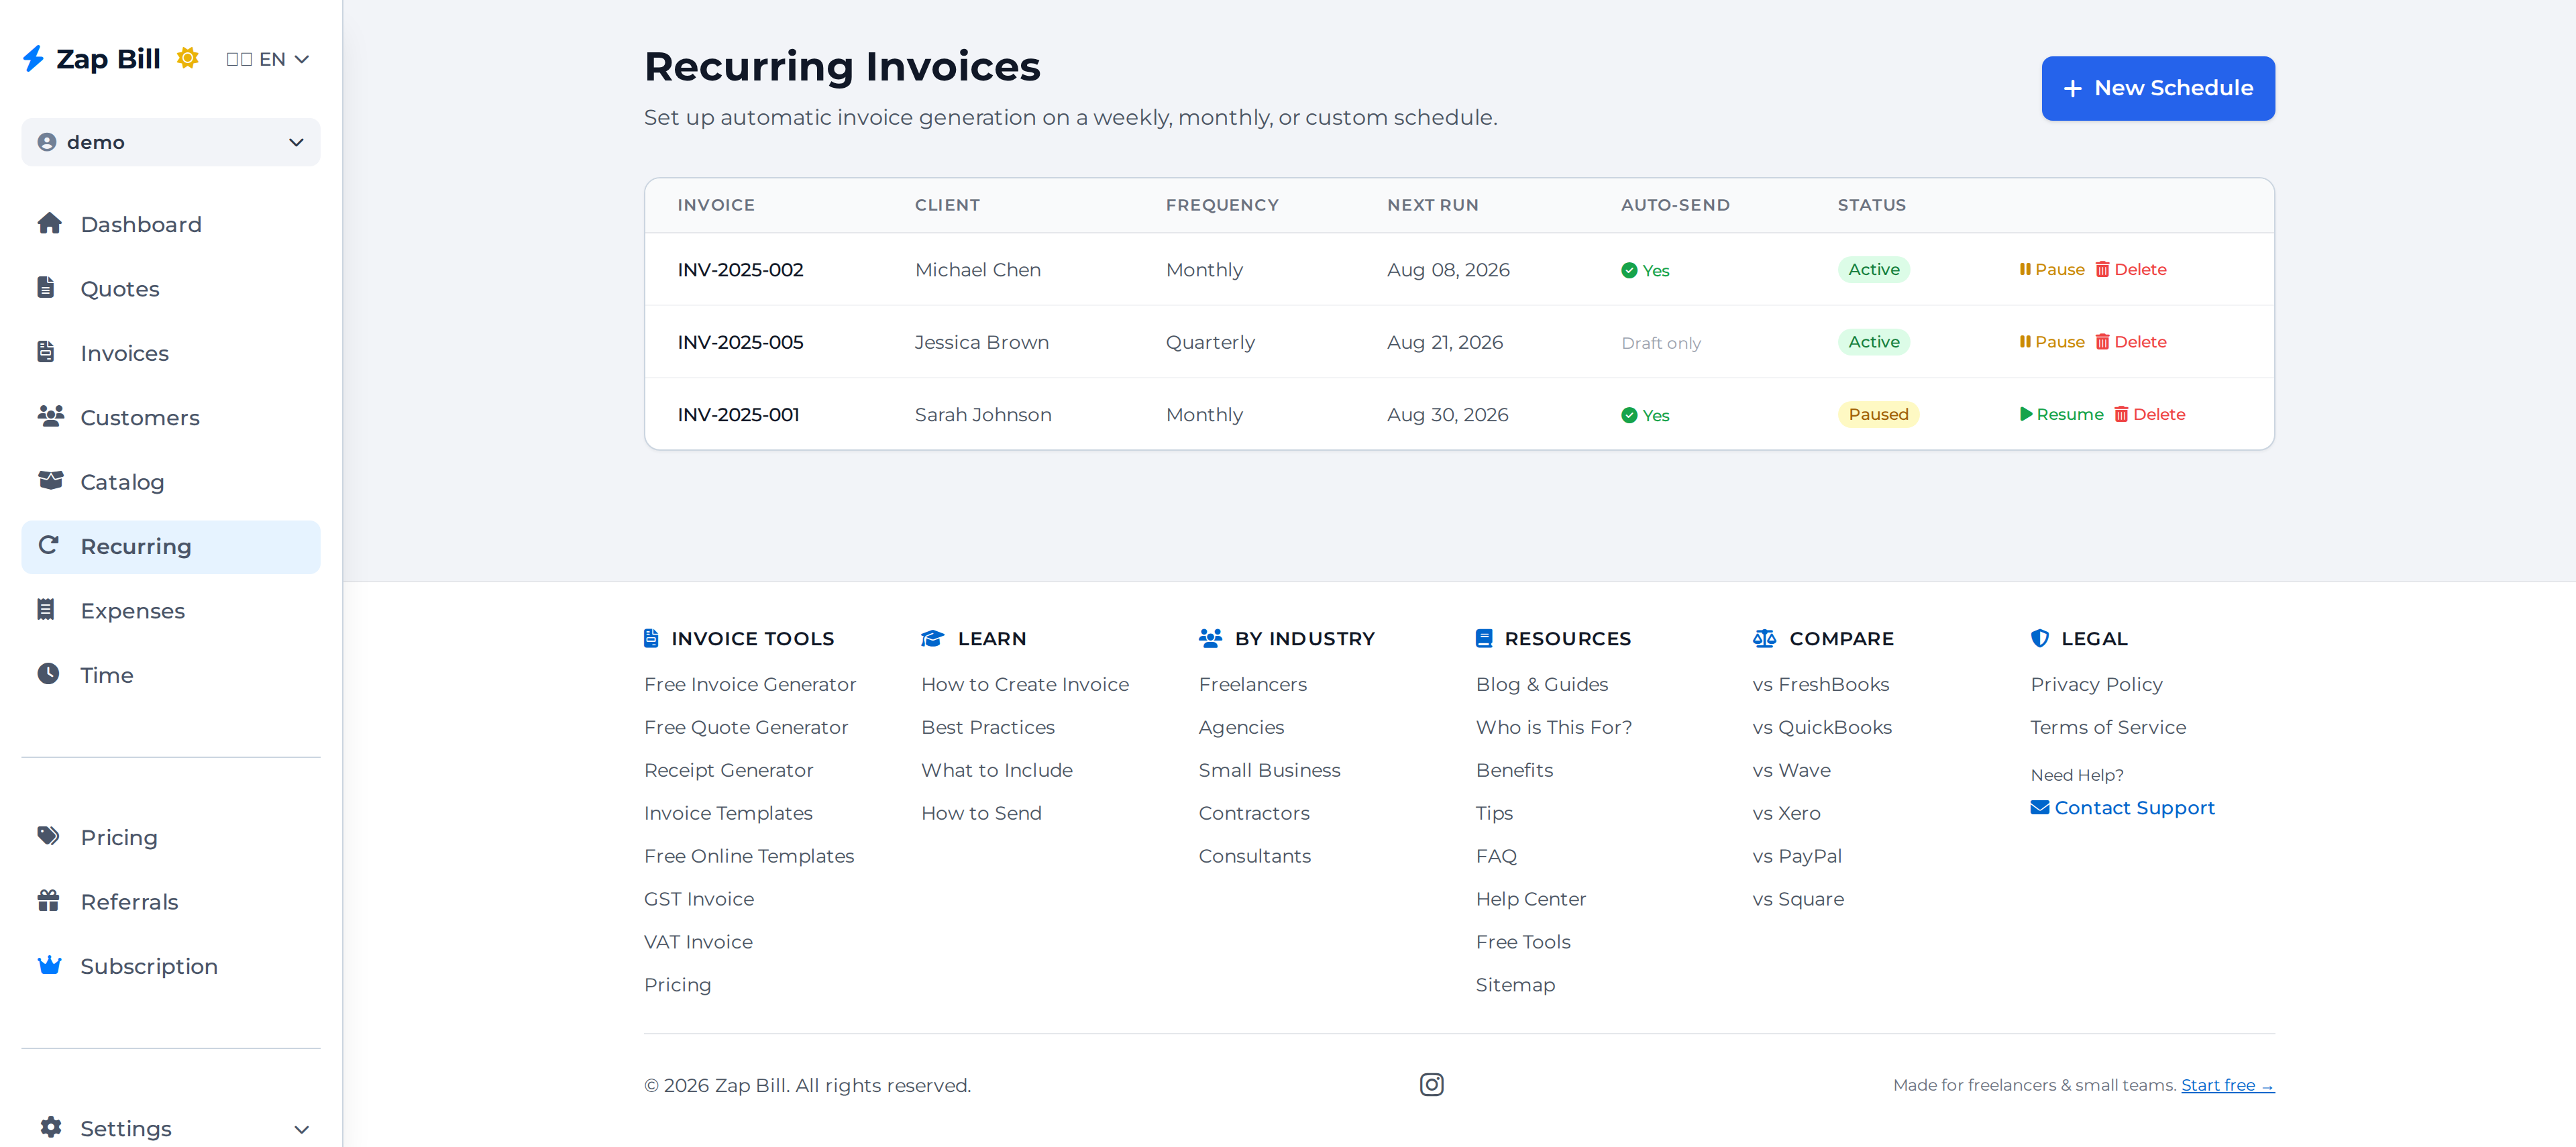Viewport: 2576px width, 1147px height.
Task: Open Free Quote Generator link
Action: (x=746, y=727)
